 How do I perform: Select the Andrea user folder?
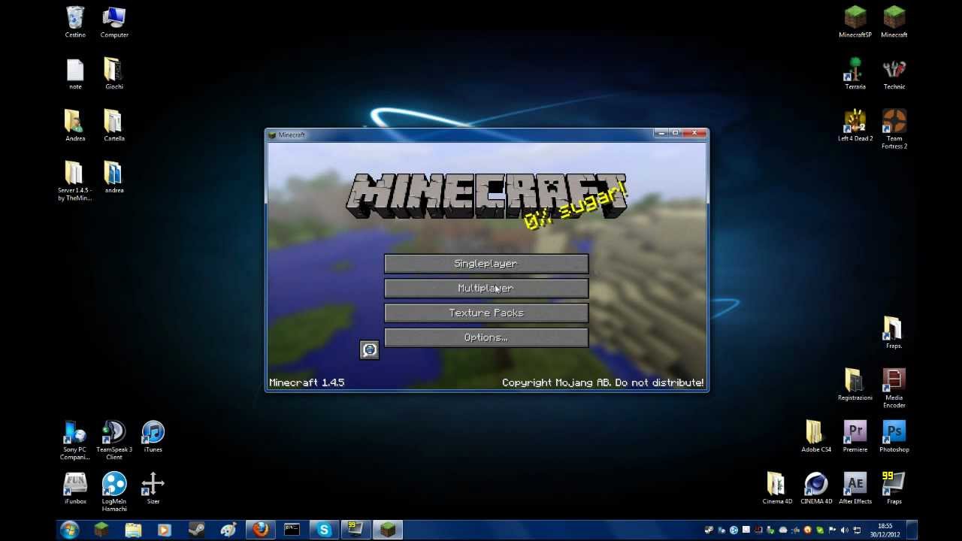pos(75,125)
